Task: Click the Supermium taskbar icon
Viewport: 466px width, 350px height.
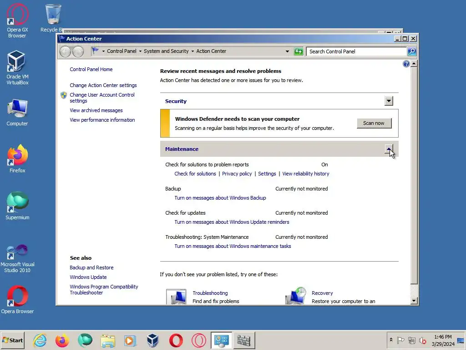Action: pyautogui.click(x=85, y=340)
